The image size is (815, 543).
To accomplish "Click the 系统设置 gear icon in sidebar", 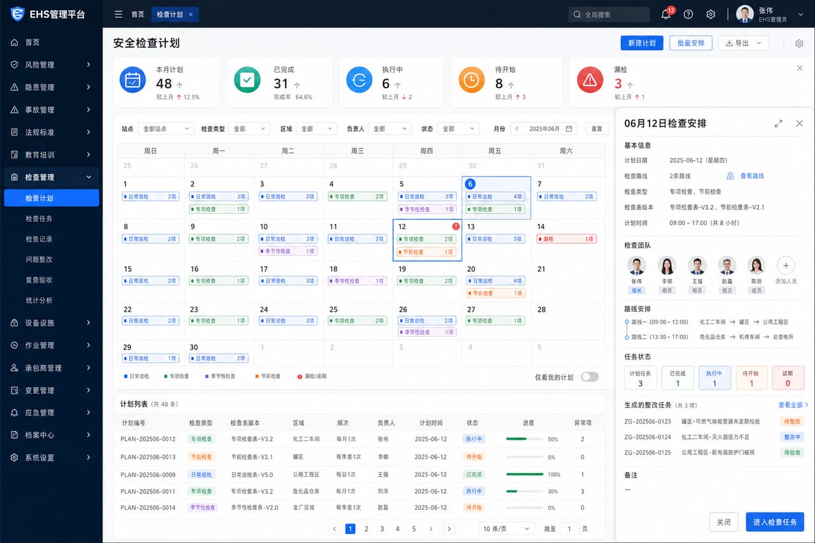I will point(15,458).
